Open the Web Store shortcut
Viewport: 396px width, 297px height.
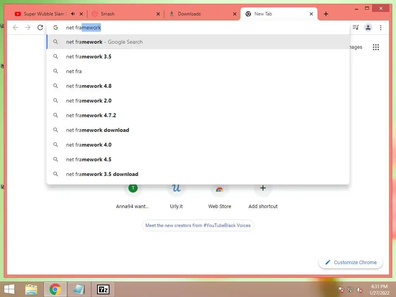click(220, 197)
